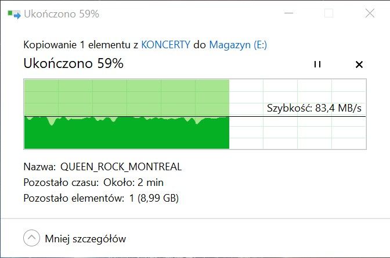The height and width of the screenshot is (258, 390).
Task: Click the "Kopiowanie 1 elementu z" text
Action: point(81,45)
